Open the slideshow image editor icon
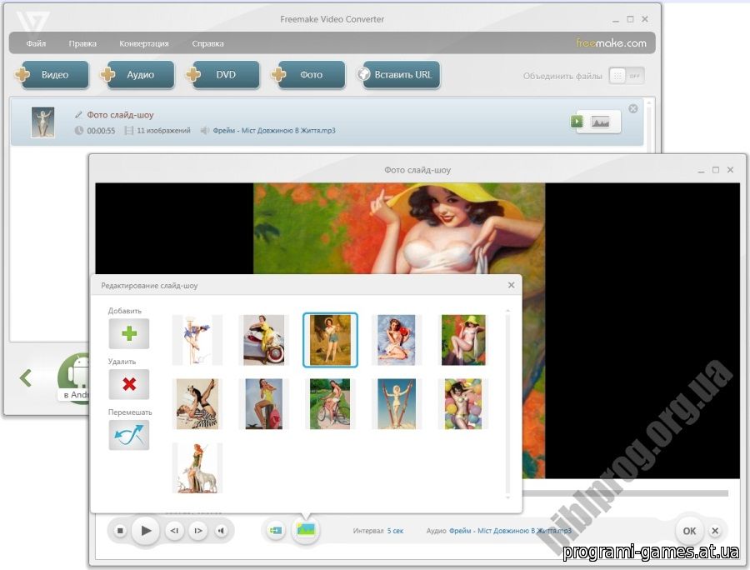 (306, 530)
